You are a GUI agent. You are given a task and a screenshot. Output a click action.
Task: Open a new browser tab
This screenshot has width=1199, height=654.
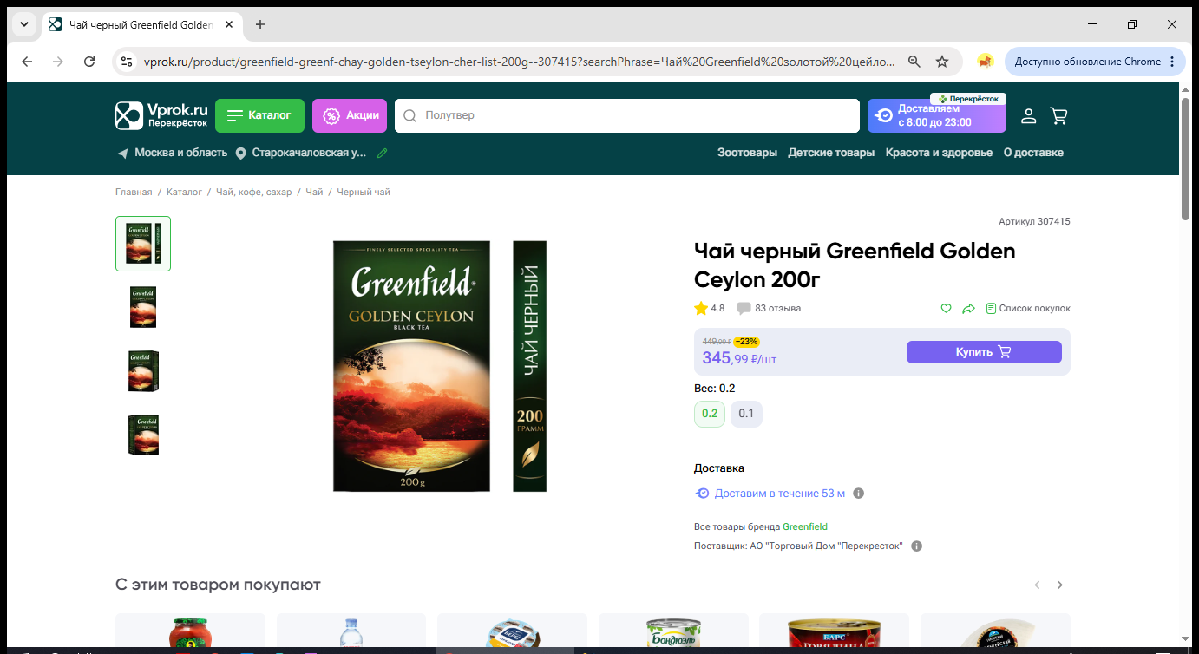260,24
